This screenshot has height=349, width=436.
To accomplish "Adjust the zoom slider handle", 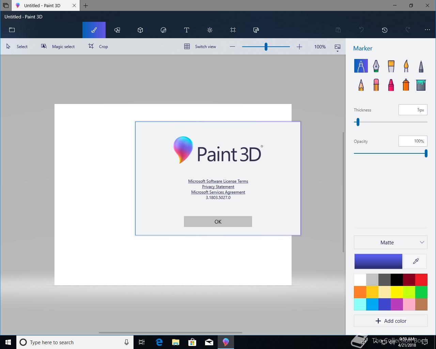I will click(266, 47).
